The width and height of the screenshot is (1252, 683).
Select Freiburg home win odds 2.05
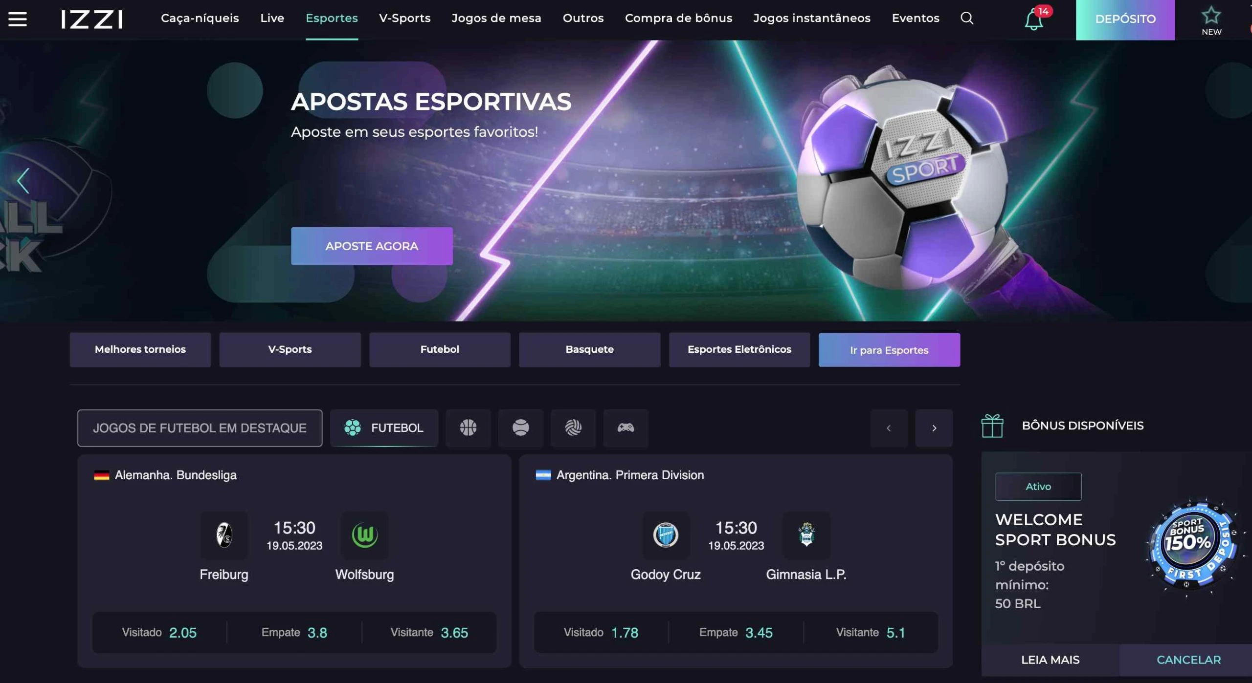coord(159,632)
